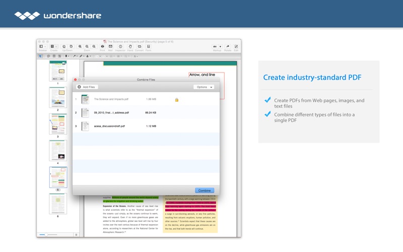403x252 pixels.
Task: Open the Options dropdown in Combine Files
Action: click(x=204, y=87)
